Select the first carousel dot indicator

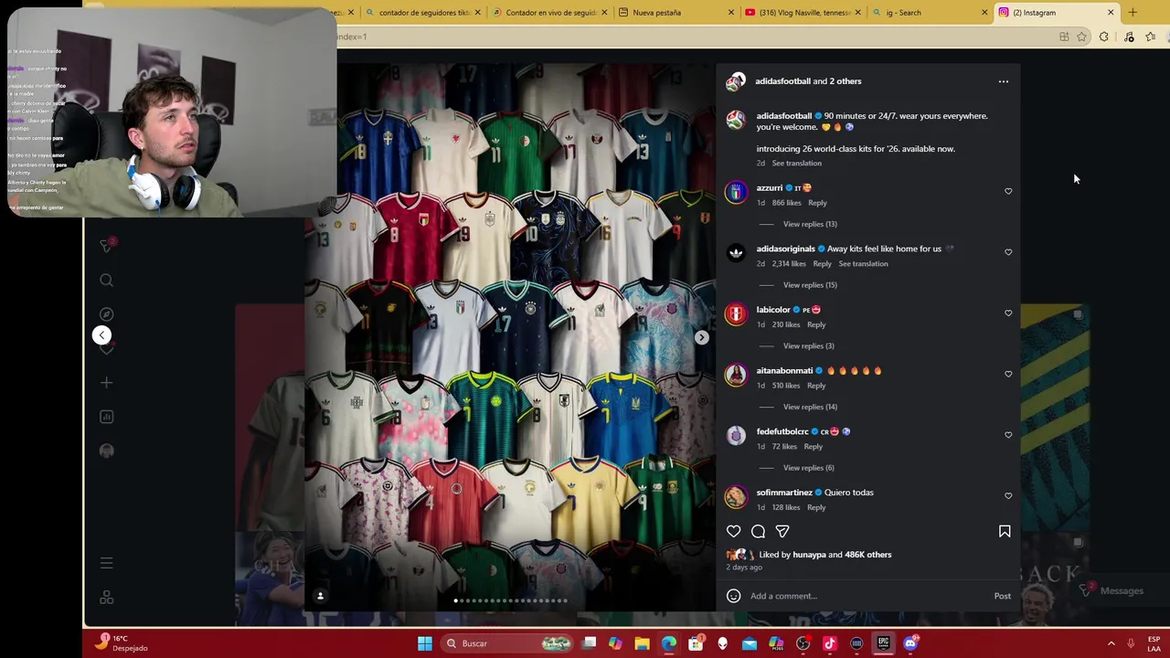[x=456, y=601]
